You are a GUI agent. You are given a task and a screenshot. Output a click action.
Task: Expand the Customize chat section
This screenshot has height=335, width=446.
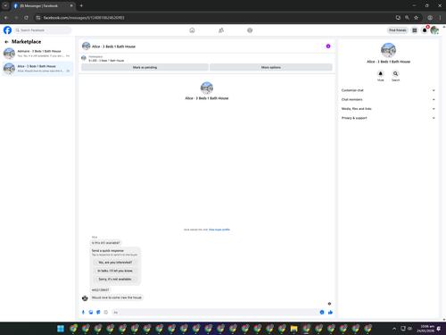(x=388, y=90)
